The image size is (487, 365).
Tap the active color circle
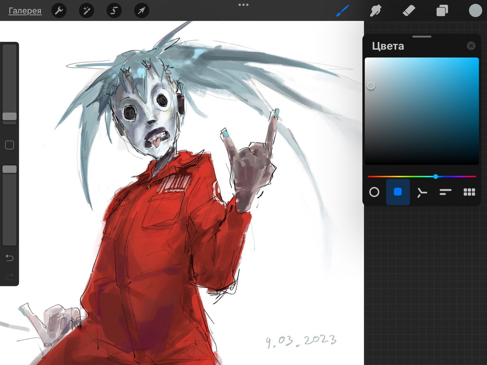click(475, 11)
